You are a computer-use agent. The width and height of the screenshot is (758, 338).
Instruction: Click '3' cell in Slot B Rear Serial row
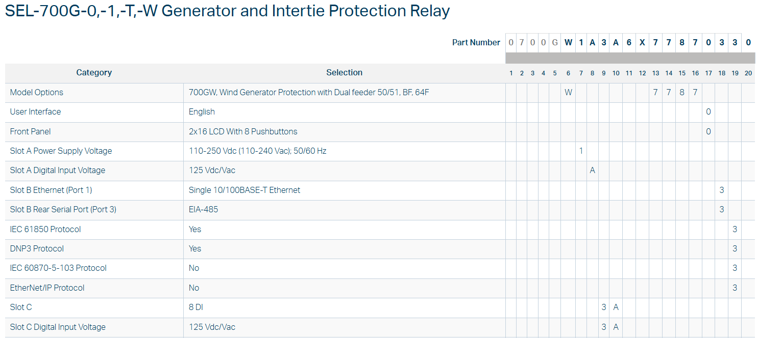click(x=722, y=210)
